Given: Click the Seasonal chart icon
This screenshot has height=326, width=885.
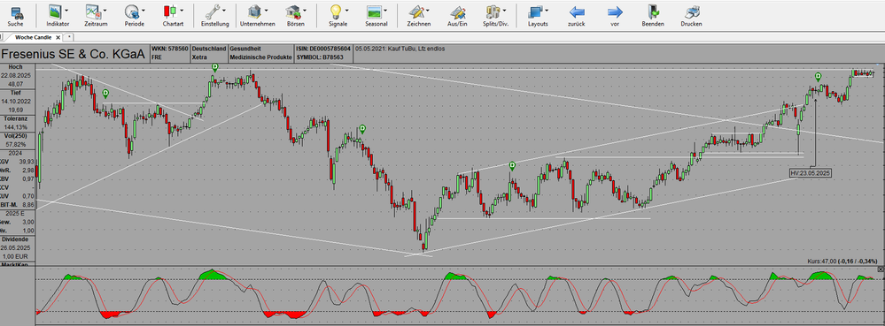Looking at the screenshot, I should 373,11.
